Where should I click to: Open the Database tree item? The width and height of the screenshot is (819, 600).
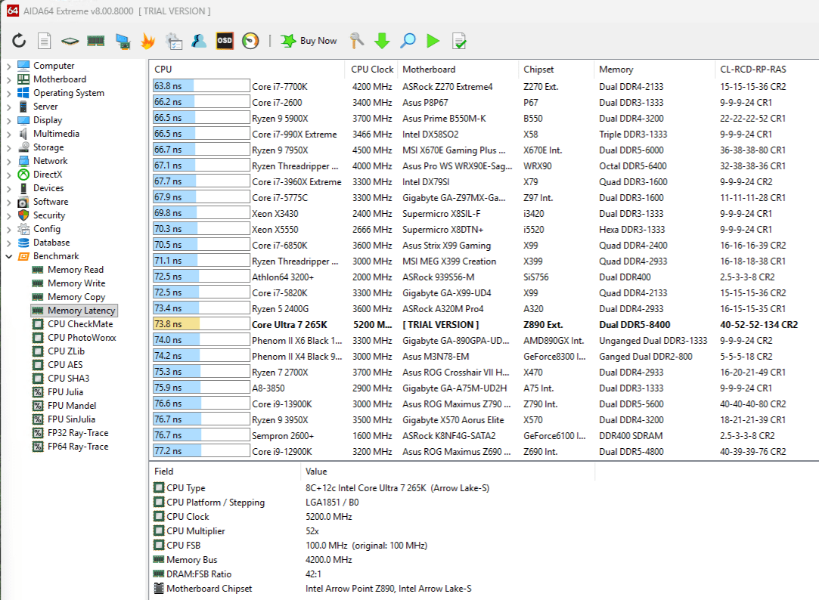pos(51,243)
